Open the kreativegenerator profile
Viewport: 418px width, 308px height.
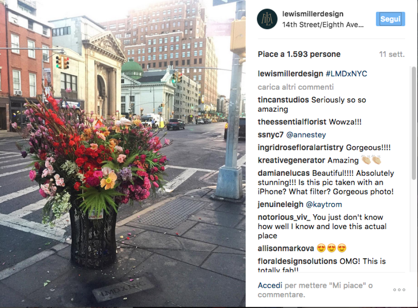coord(291,160)
